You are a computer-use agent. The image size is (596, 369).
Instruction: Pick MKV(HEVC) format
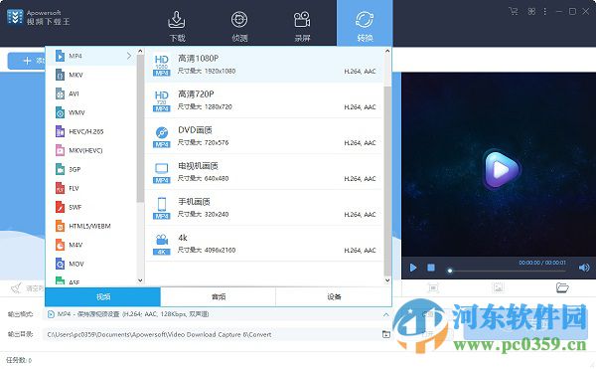90,150
